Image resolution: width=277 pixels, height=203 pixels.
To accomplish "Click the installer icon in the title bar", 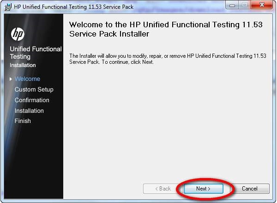I will [x=6, y=7].
